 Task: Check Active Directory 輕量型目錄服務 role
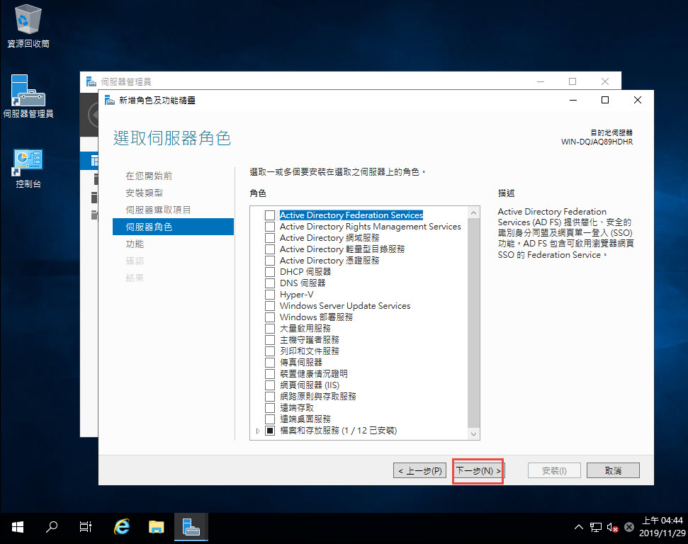tap(270, 249)
